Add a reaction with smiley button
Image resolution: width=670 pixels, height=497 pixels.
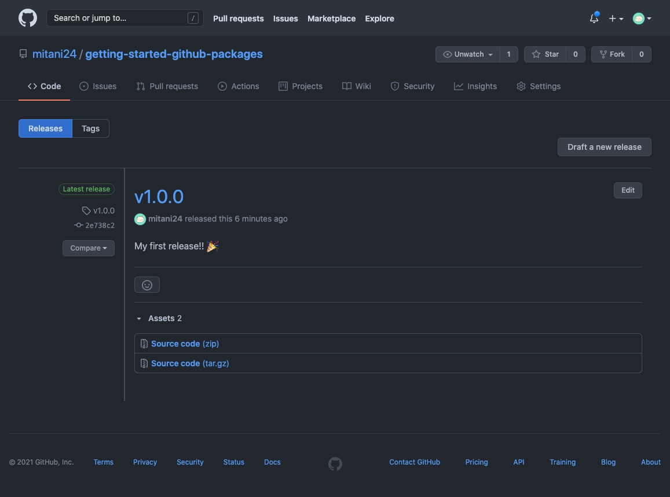point(147,285)
